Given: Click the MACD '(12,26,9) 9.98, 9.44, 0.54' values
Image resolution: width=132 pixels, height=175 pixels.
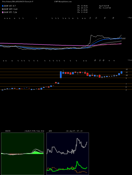Looking at the screenshot, I should (34, 131).
